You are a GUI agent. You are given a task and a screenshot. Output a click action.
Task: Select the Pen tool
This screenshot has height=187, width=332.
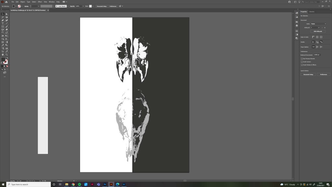3,20
